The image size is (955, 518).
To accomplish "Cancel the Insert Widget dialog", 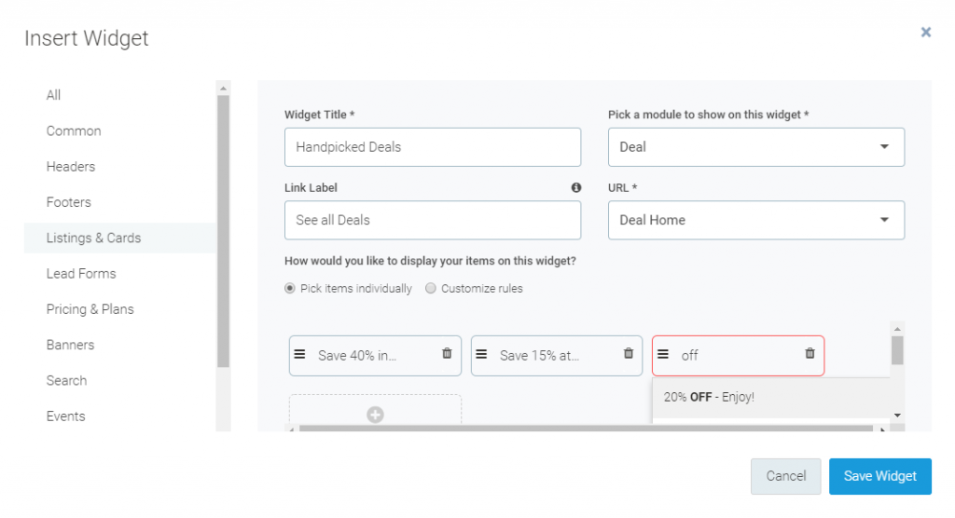I will 785,476.
